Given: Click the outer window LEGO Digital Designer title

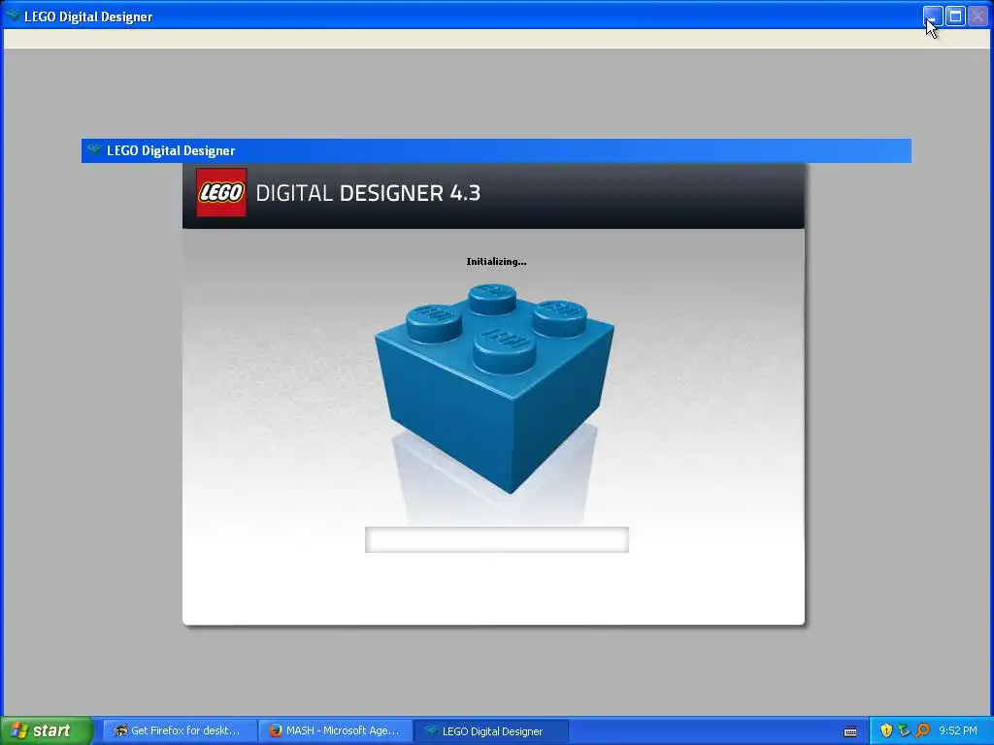Looking at the screenshot, I should pyautogui.click(x=88, y=16).
